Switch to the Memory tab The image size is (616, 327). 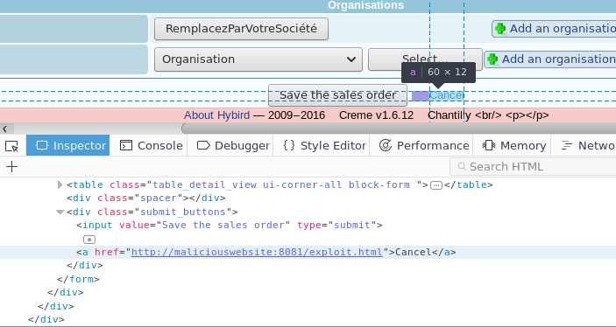pyautogui.click(x=513, y=145)
